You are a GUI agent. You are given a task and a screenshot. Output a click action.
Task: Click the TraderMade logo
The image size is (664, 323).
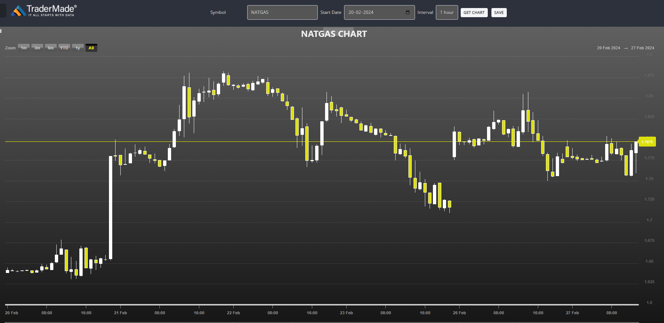[x=44, y=11]
